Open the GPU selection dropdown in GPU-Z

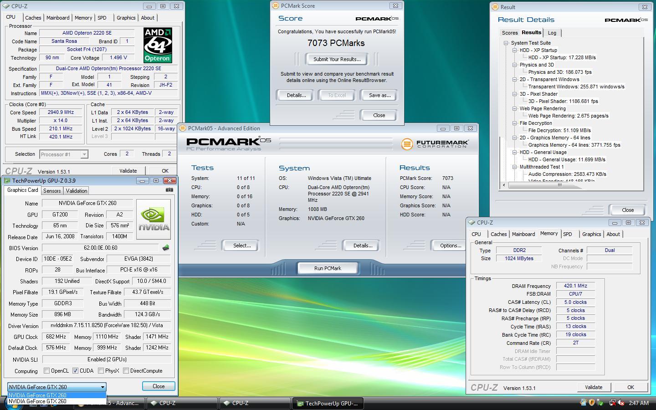click(x=56, y=387)
